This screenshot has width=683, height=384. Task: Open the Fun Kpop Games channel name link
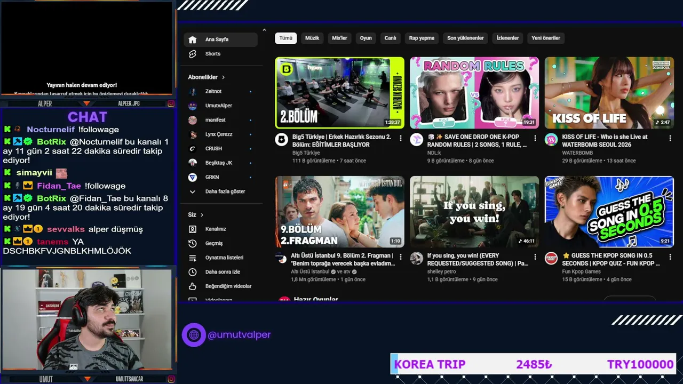pyautogui.click(x=581, y=271)
